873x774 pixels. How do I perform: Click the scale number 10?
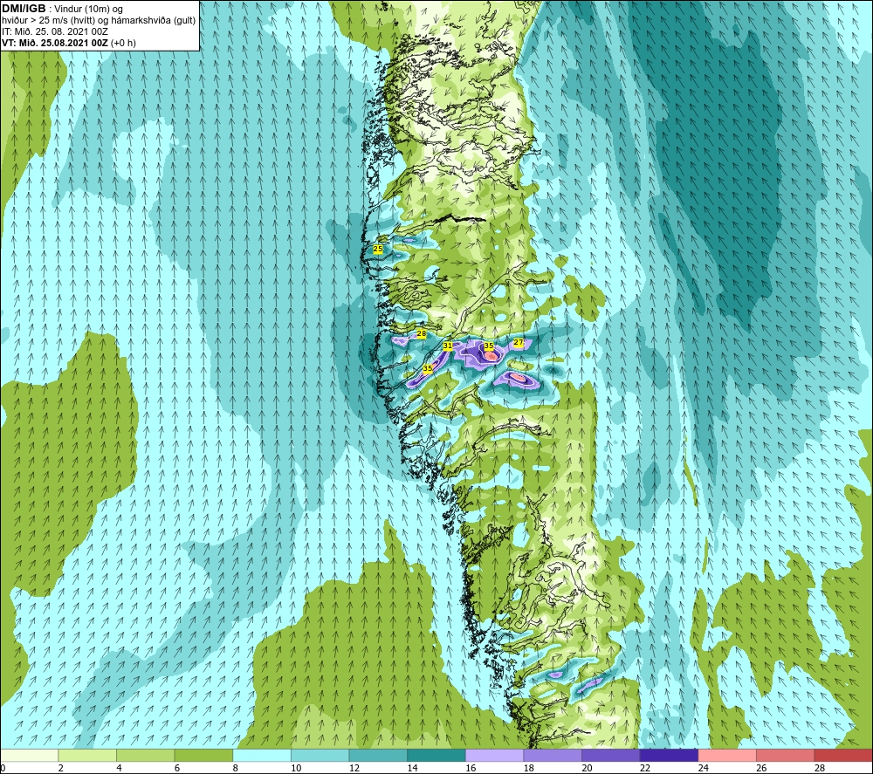point(296,769)
